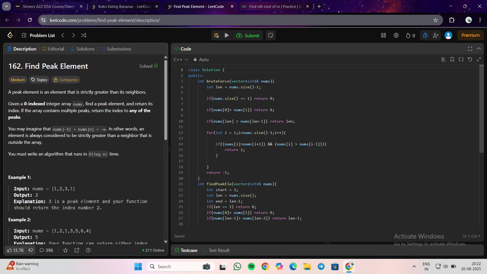Switch to Find nth root browser tab
The height and width of the screenshot is (274, 487).
[x=275, y=6]
